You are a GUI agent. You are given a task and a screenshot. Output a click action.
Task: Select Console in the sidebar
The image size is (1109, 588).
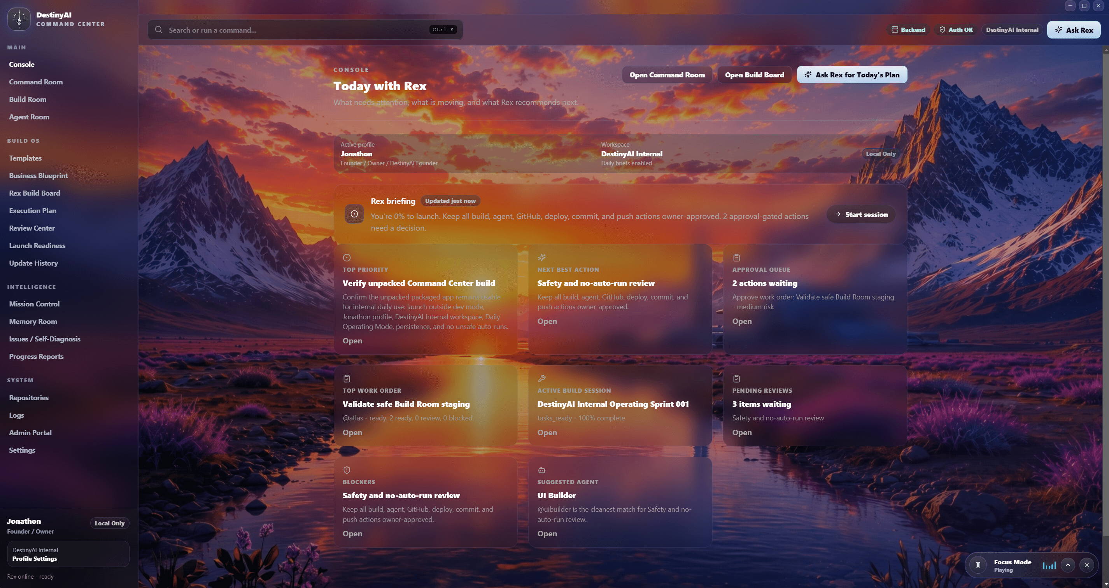(x=21, y=64)
